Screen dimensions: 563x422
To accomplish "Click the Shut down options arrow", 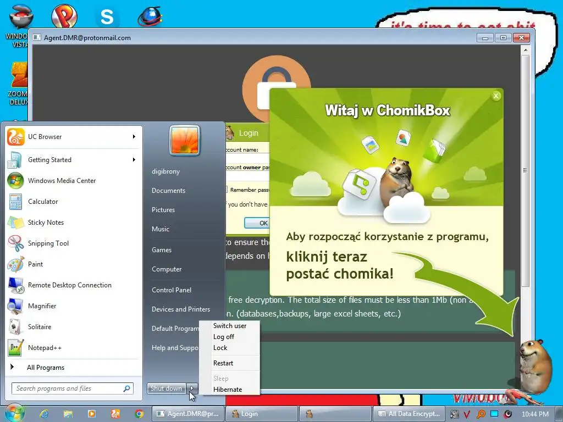I will (192, 388).
